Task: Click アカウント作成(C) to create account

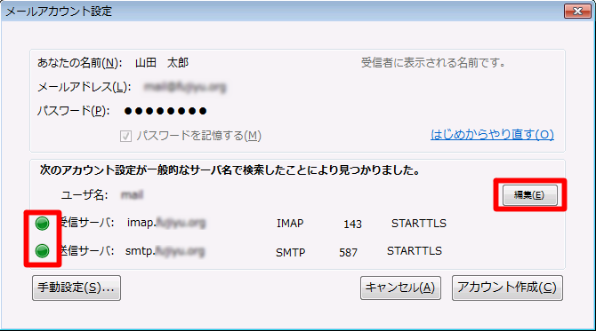Action: (507, 288)
